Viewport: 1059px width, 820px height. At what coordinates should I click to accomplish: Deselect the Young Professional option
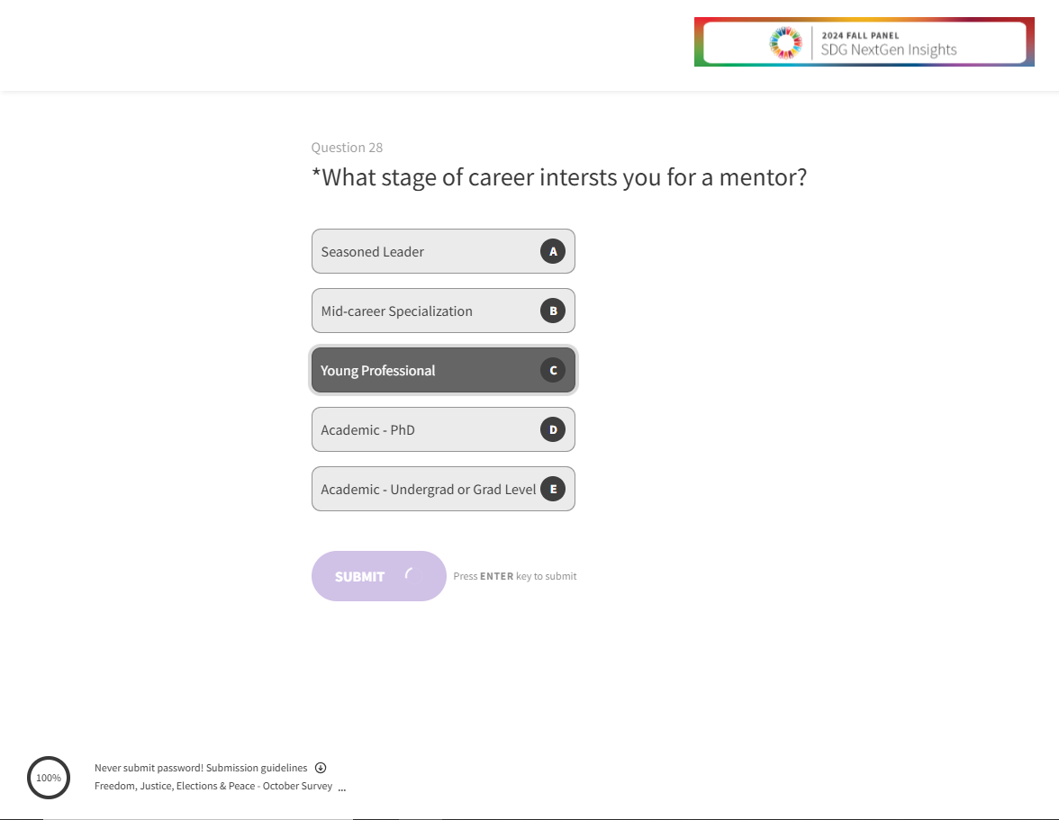(x=423, y=370)
